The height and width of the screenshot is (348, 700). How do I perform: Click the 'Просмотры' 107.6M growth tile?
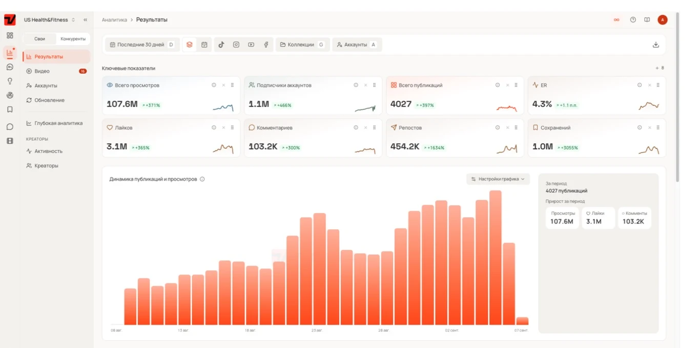coord(562,219)
